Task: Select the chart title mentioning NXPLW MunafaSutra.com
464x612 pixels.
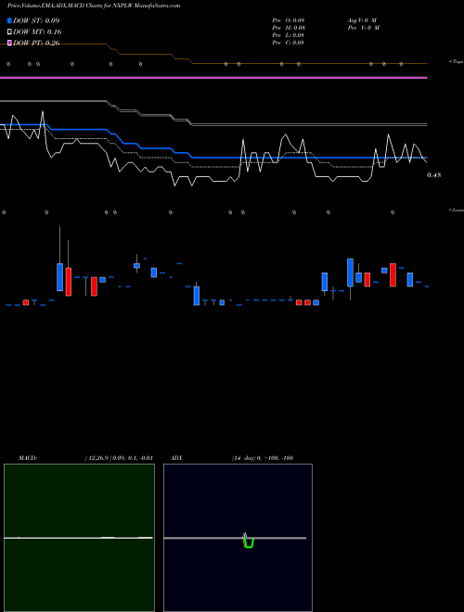Action: pos(94,6)
